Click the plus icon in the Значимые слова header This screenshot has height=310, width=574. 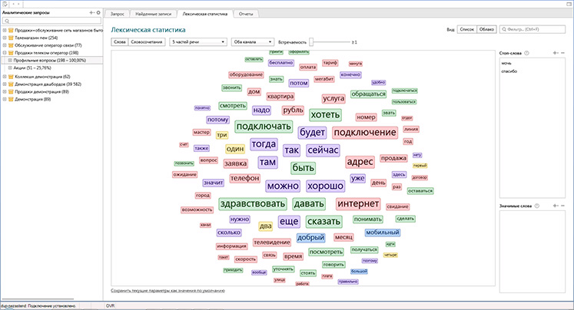[x=556, y=206]
